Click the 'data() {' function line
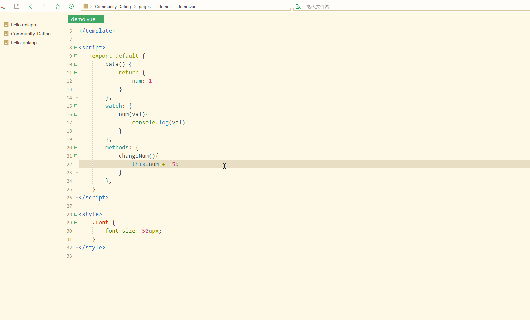 118,64
